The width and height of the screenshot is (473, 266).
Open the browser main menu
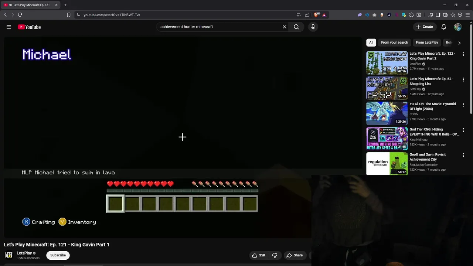pyautogui.click(x=467, y=15)
